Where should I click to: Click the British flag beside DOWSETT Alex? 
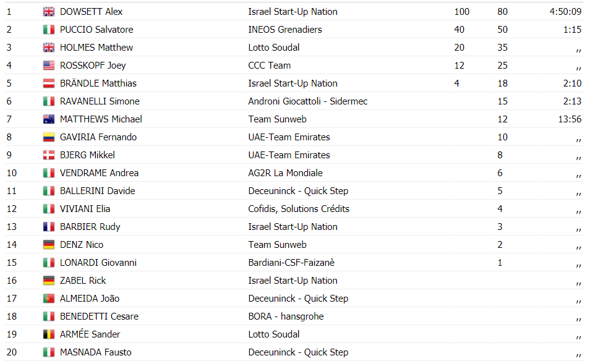pyautogui.click(x=49, y=12)
